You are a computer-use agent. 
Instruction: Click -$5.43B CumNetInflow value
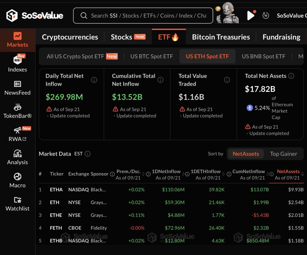click(x=260, y=215)
